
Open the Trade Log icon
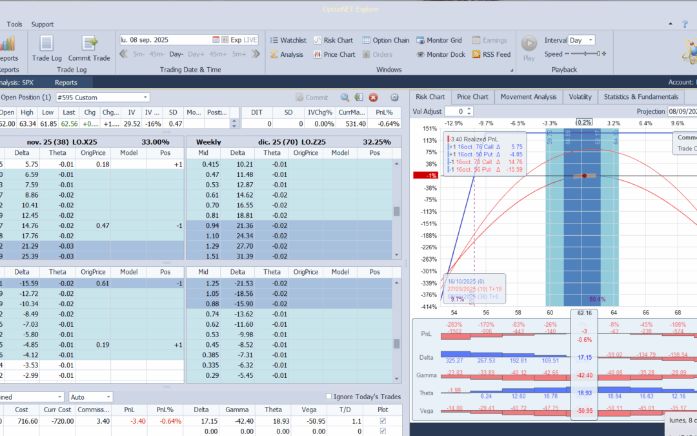tap(46, 44)
